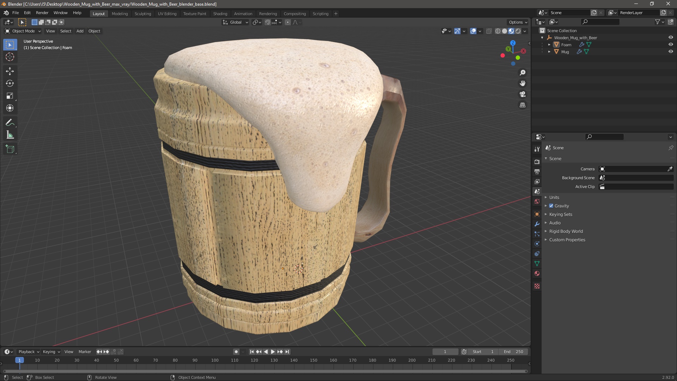Switch to the UV Editing workspace tab
The width and height of the screenshot is (677, 381).
[x=167, y=13]
